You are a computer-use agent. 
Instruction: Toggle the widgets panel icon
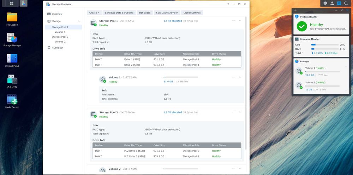339,3
